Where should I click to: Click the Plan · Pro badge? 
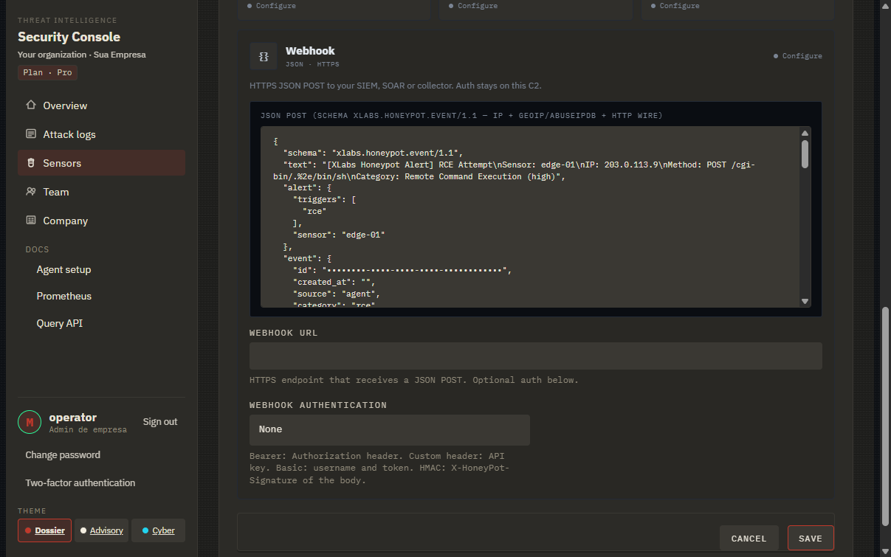point(48,73)
